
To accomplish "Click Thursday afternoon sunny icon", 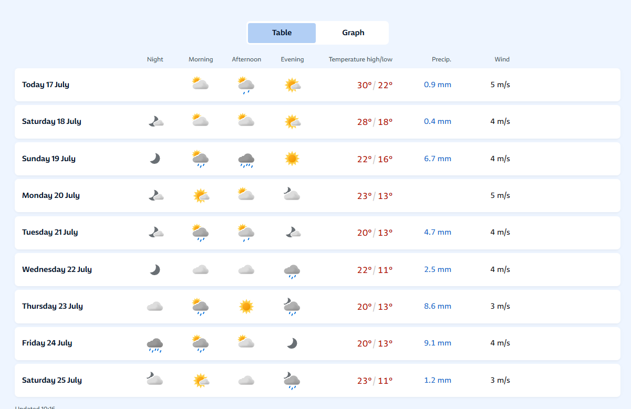I will (246, 307).
